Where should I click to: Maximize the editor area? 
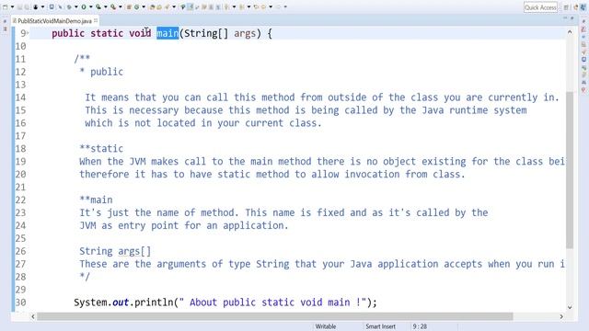(x=572, y=18)
